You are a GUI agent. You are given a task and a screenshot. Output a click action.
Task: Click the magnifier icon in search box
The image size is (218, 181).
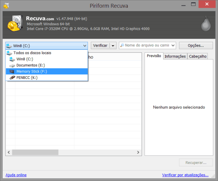122,45
